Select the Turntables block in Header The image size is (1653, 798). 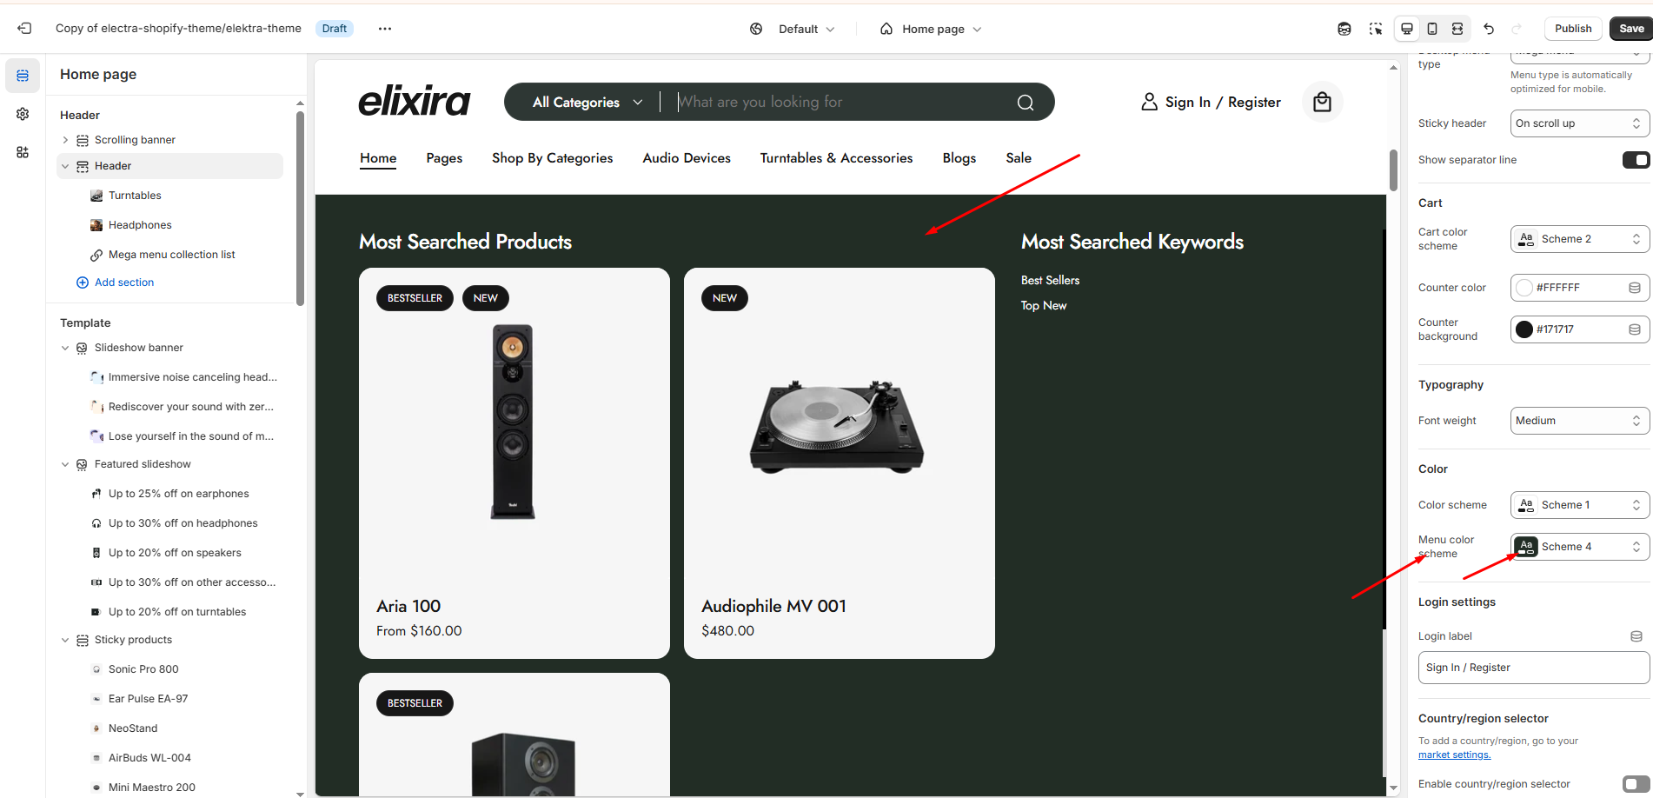click(x=135, y=196)
